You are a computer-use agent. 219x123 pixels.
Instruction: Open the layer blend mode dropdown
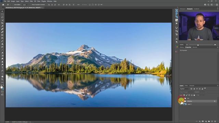pos(186,92)
